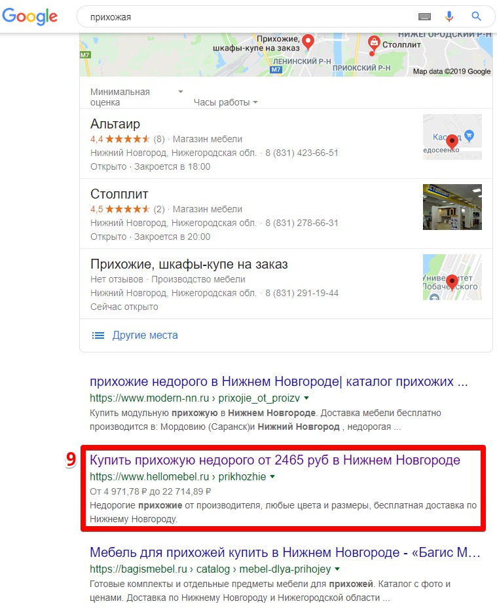Click the Альтаир map thumbnail
This screenshot has width=497, height=610.
(x=452, y=137)
